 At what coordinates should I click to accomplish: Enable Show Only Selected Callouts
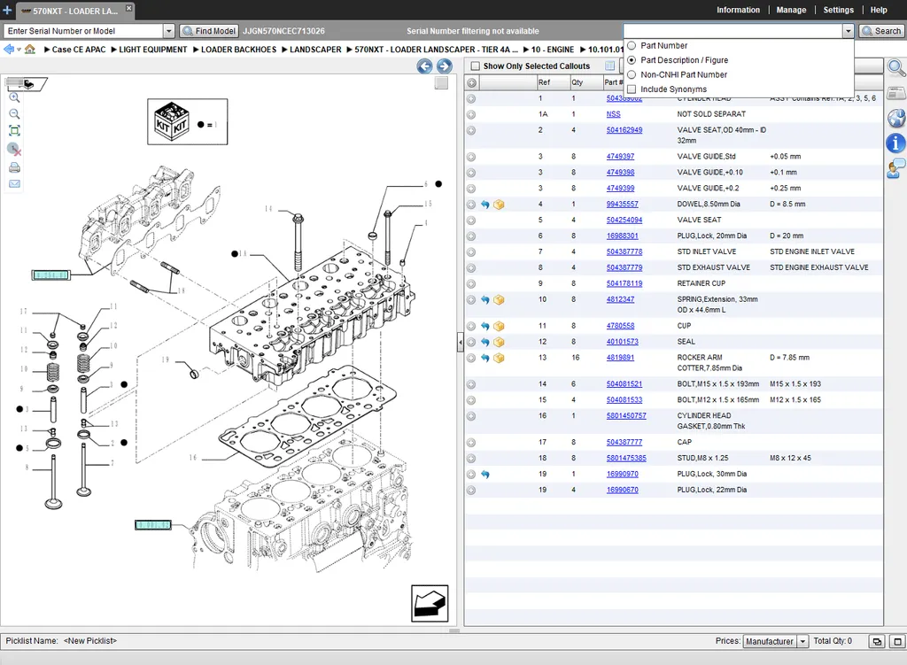[x=476, y=66]
